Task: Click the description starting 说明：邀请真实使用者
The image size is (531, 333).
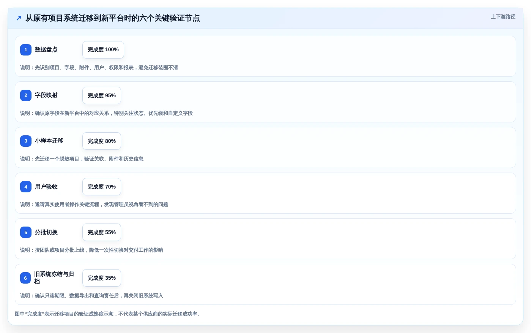Action: point(94,205)
